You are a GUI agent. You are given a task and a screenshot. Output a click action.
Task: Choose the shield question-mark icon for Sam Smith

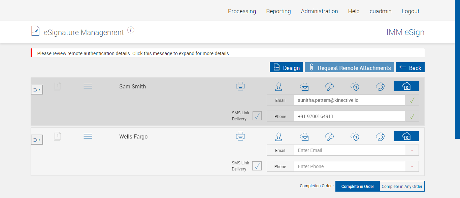coord(355,87)
